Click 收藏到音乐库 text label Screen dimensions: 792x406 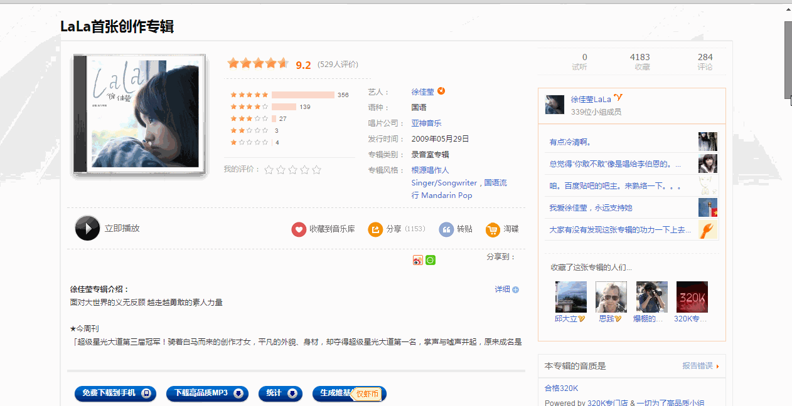pos(332,229)
